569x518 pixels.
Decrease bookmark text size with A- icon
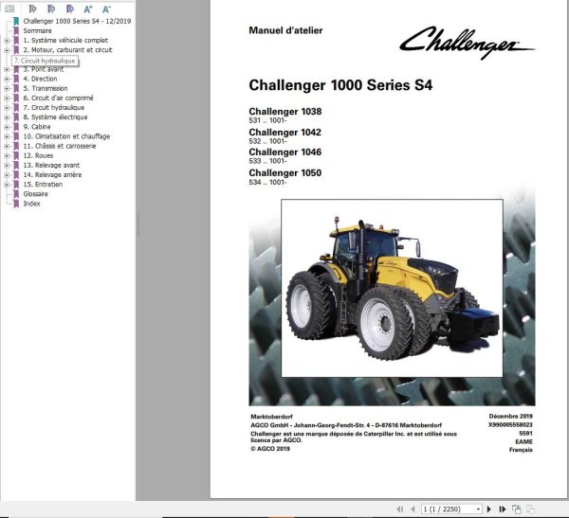pos(106,9)
